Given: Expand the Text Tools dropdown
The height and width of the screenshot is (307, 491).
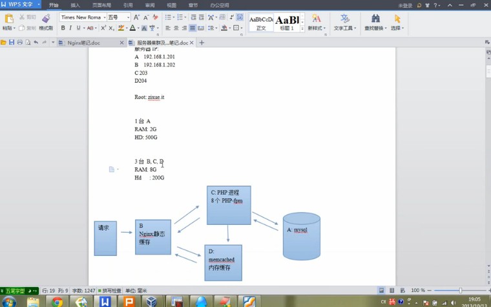Looking at the screenshot, I should click(355, 28).
